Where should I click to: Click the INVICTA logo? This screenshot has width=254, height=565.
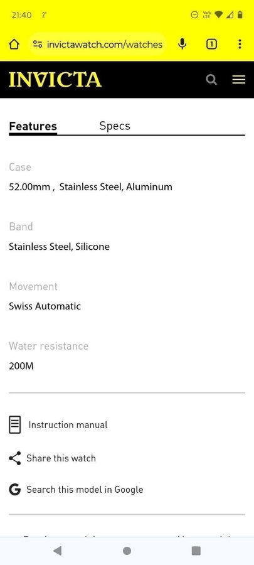(55, 80)
